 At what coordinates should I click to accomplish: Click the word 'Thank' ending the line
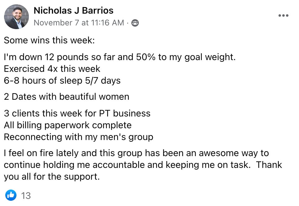pyautogui.click(x=269, y=165)
